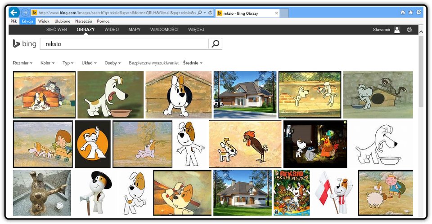Viewport: 432px width, 224px height.
Task: Open the browser home icon
Action: [x=403, y=13]
